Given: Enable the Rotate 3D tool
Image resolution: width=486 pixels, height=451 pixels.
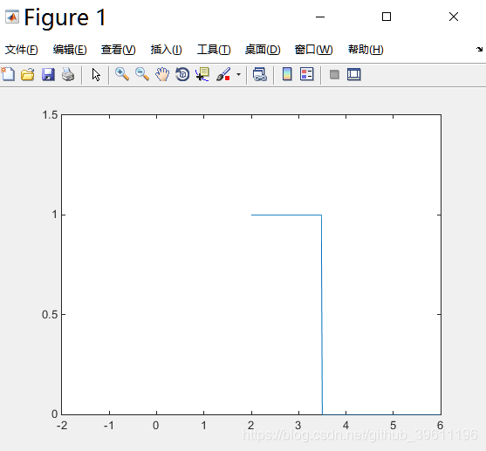Looking at the screenshot, I should (x=182, y=74).
